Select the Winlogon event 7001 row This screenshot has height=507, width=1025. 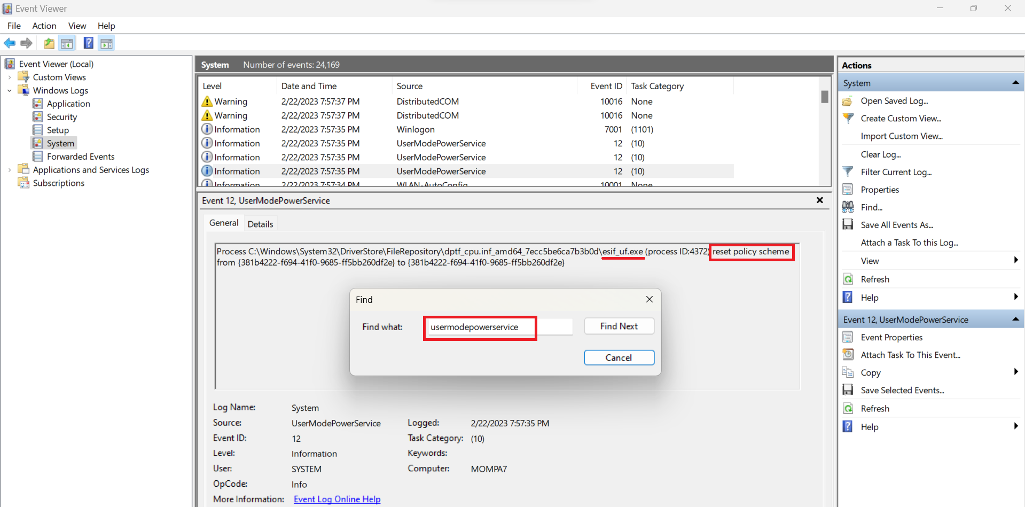pyautogui.click(x=466, y=129)
